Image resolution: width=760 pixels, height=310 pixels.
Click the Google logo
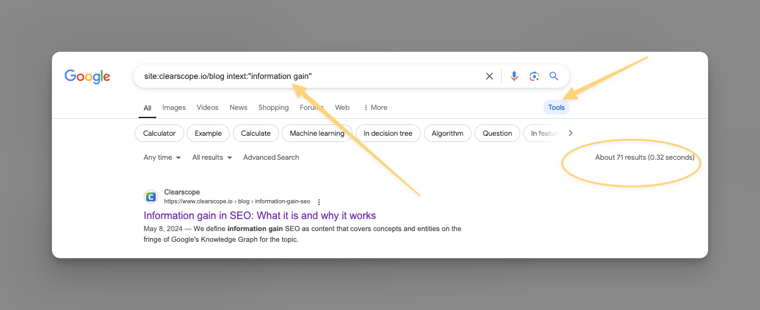[x=87, y=76]
